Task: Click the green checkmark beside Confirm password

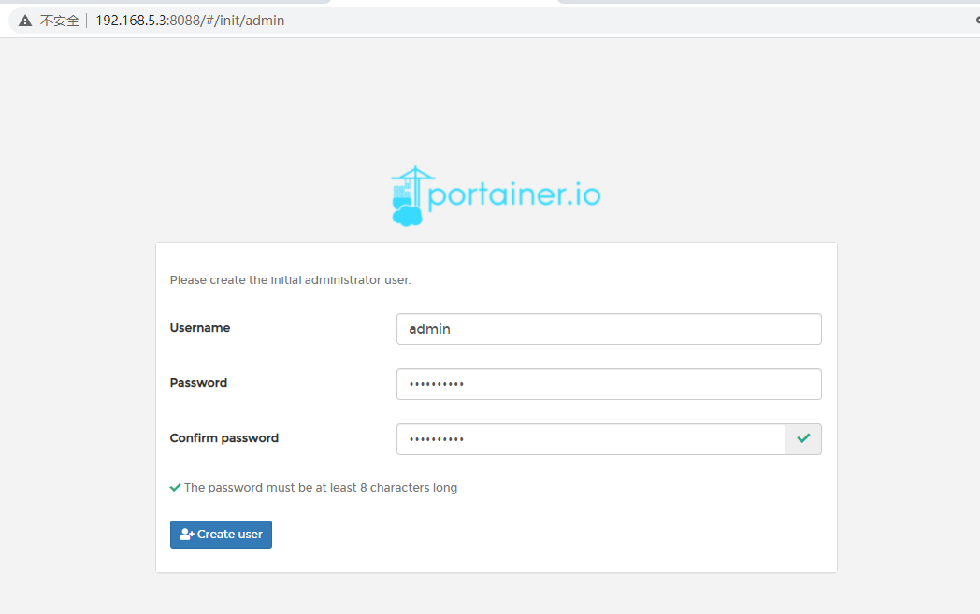Action: pos(802,438)
